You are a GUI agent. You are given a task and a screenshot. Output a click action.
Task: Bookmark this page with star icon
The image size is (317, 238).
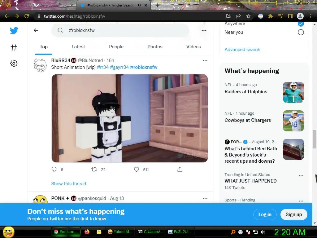click(x=248, y=16)
